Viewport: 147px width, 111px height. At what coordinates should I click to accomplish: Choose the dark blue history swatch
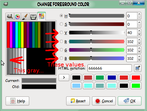pos(112,77)
